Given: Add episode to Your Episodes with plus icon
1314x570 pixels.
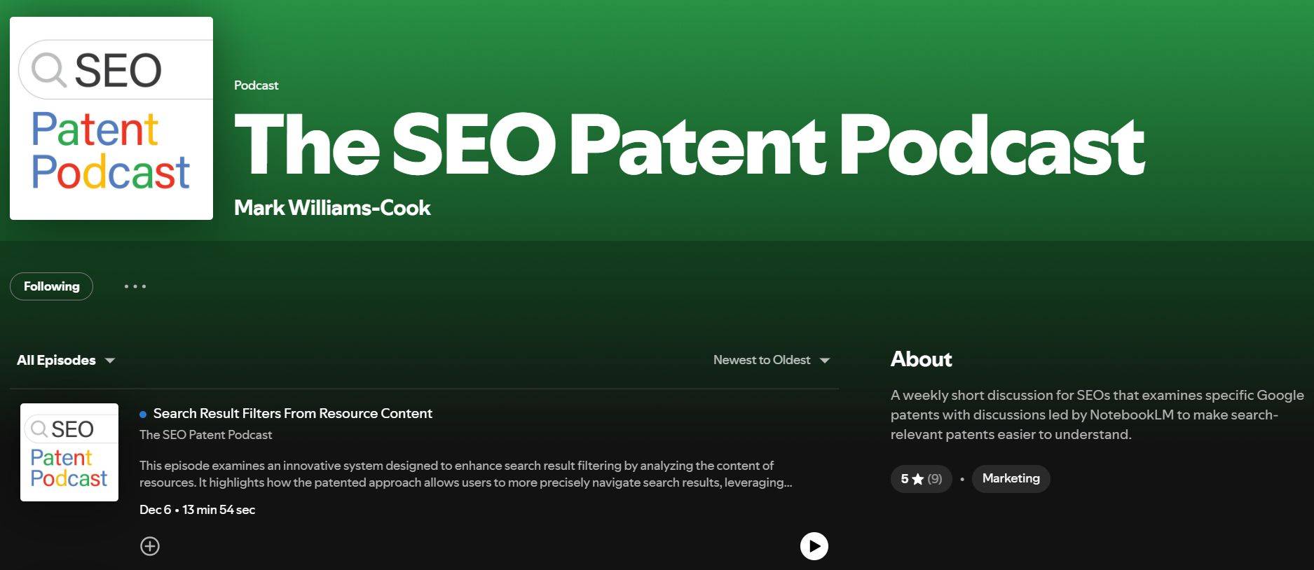Looking at the screenshot, I should [150, 546].
